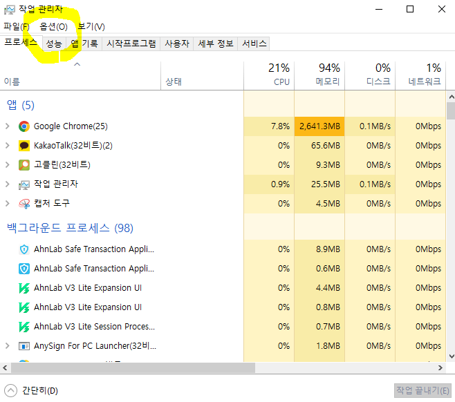Image resolution: width=455 pixels, height=402 pixels.
Task: Expand the 캡처 도구 process row
Action: (x=8, y=204)
